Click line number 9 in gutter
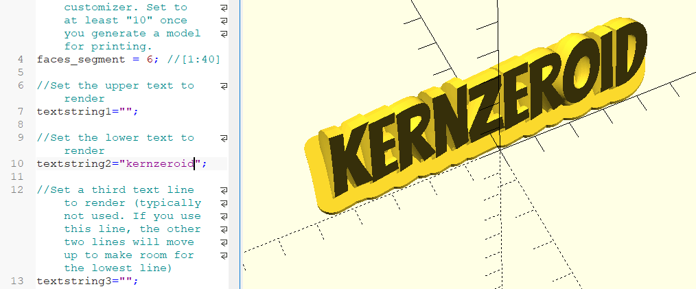The image size is (696, 289). point(21,137)
